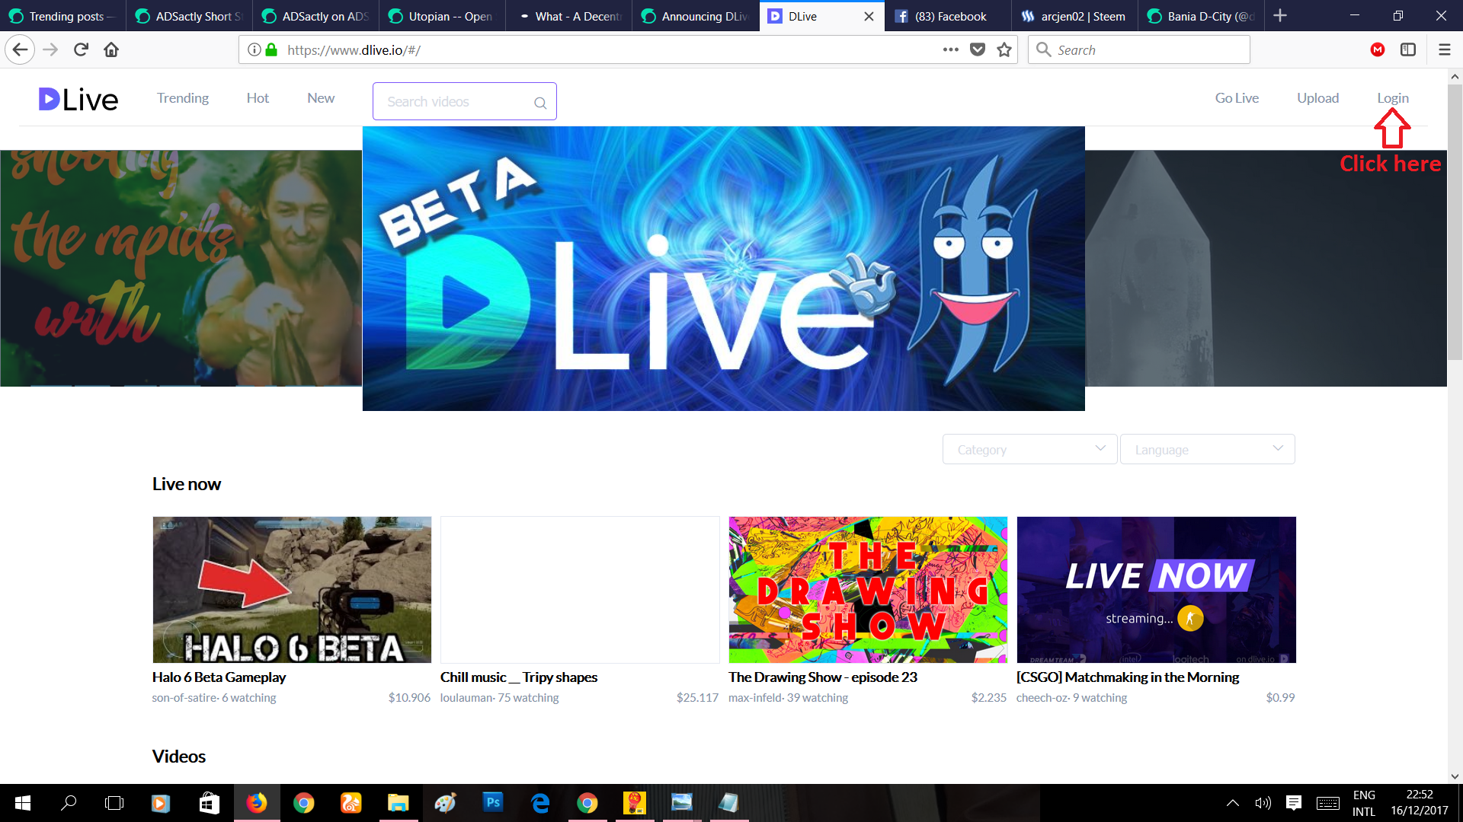Click the search magnifier icon in video search

(540, 103)
